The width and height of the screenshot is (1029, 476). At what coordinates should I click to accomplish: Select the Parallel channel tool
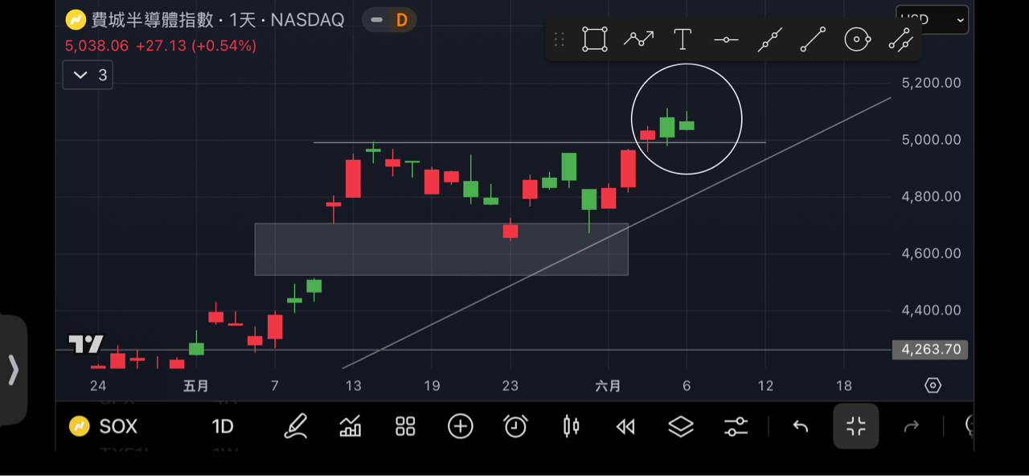pos(901,39)
